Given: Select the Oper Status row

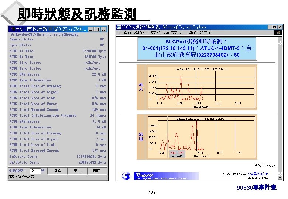Looking at the screenshot, I should (x=58, y=45).
